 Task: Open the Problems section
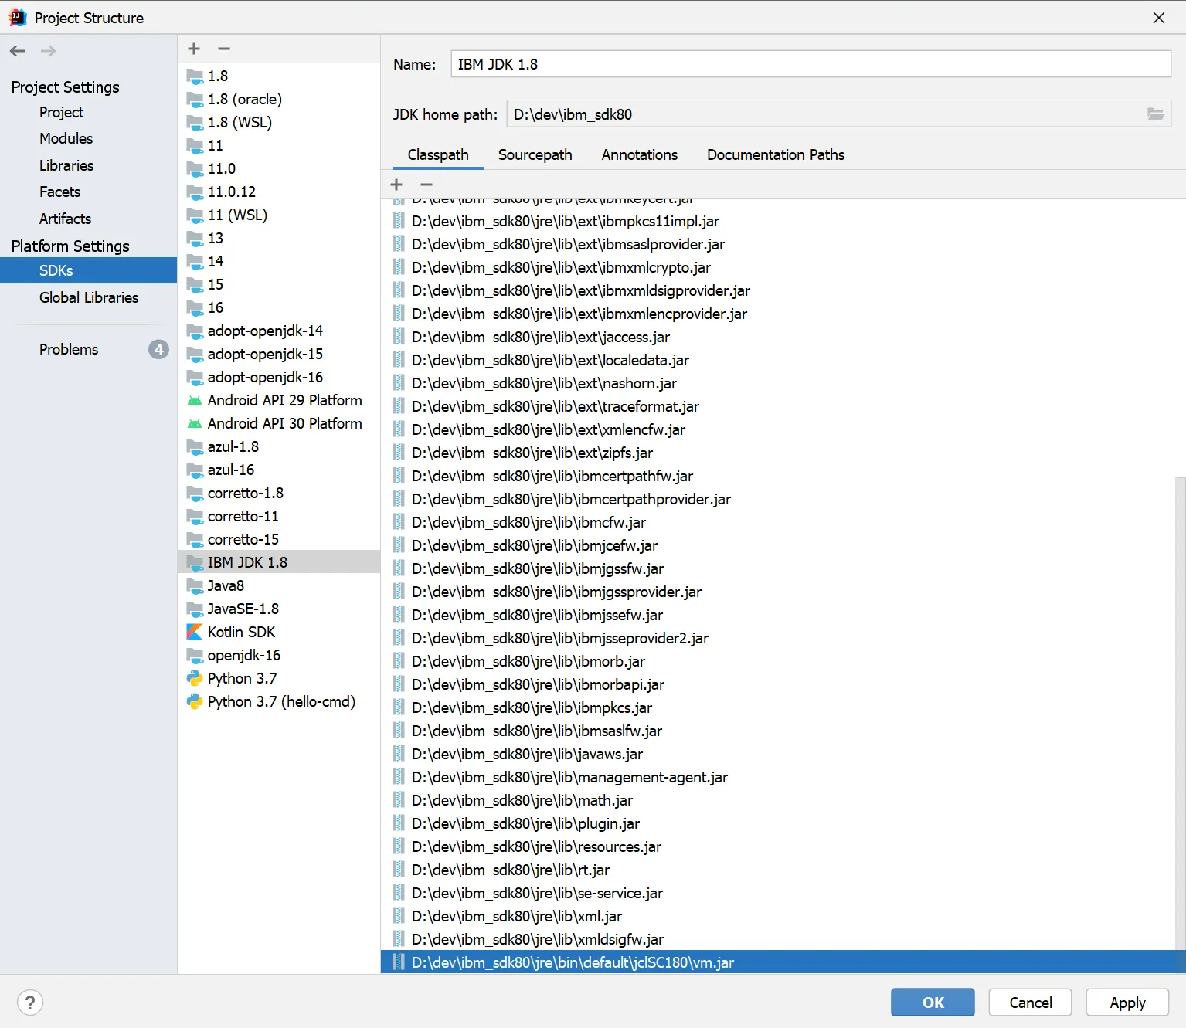69,349
